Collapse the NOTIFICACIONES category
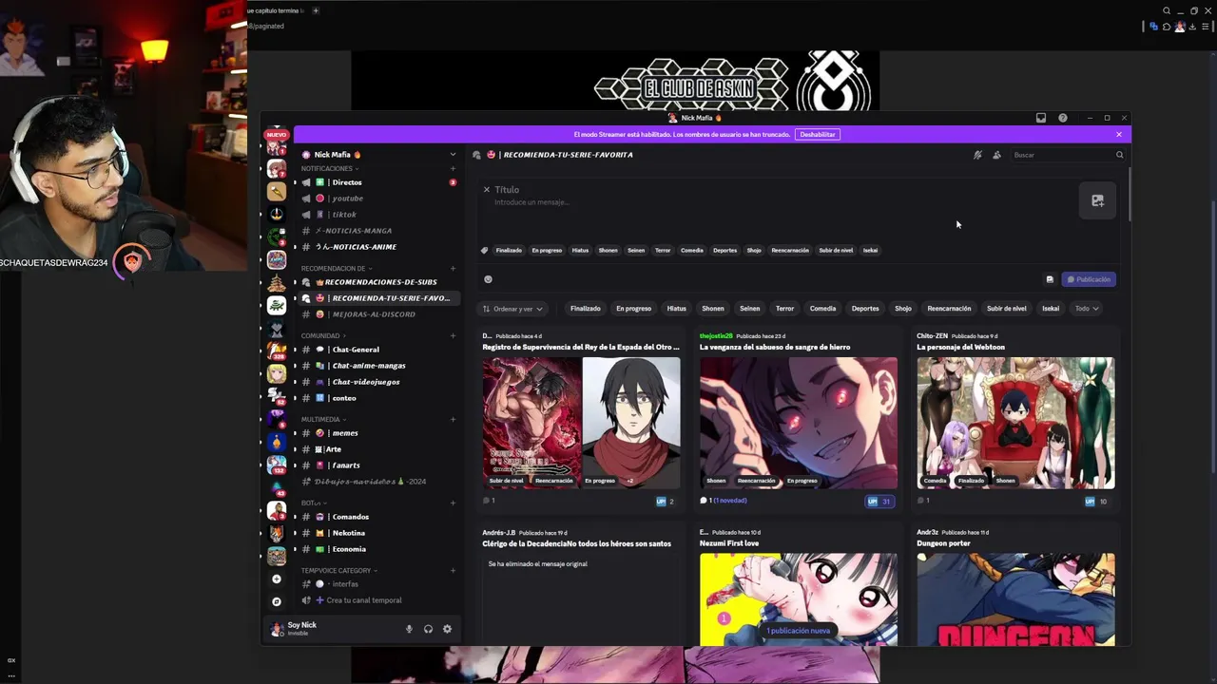1217x684 pixels. pyautogui.click(x=330, y=169)
